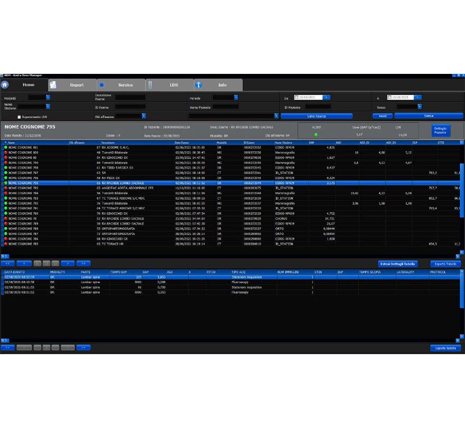Click the Service tab blue circle icon

(x=101, y=85)
